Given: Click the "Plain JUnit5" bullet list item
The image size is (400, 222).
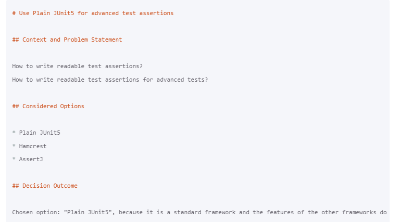Looking at the screenshot, I should pos(40,133).
